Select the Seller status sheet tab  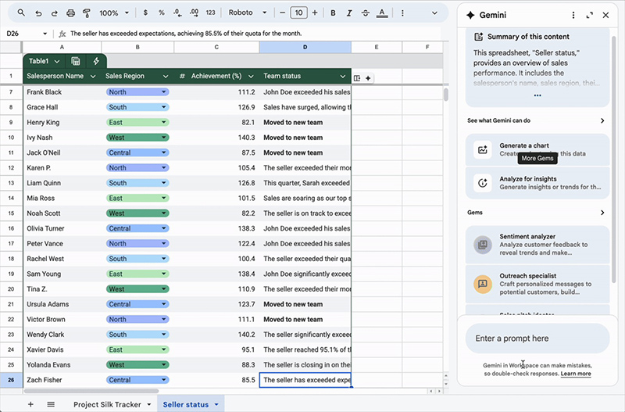point(186,404)
